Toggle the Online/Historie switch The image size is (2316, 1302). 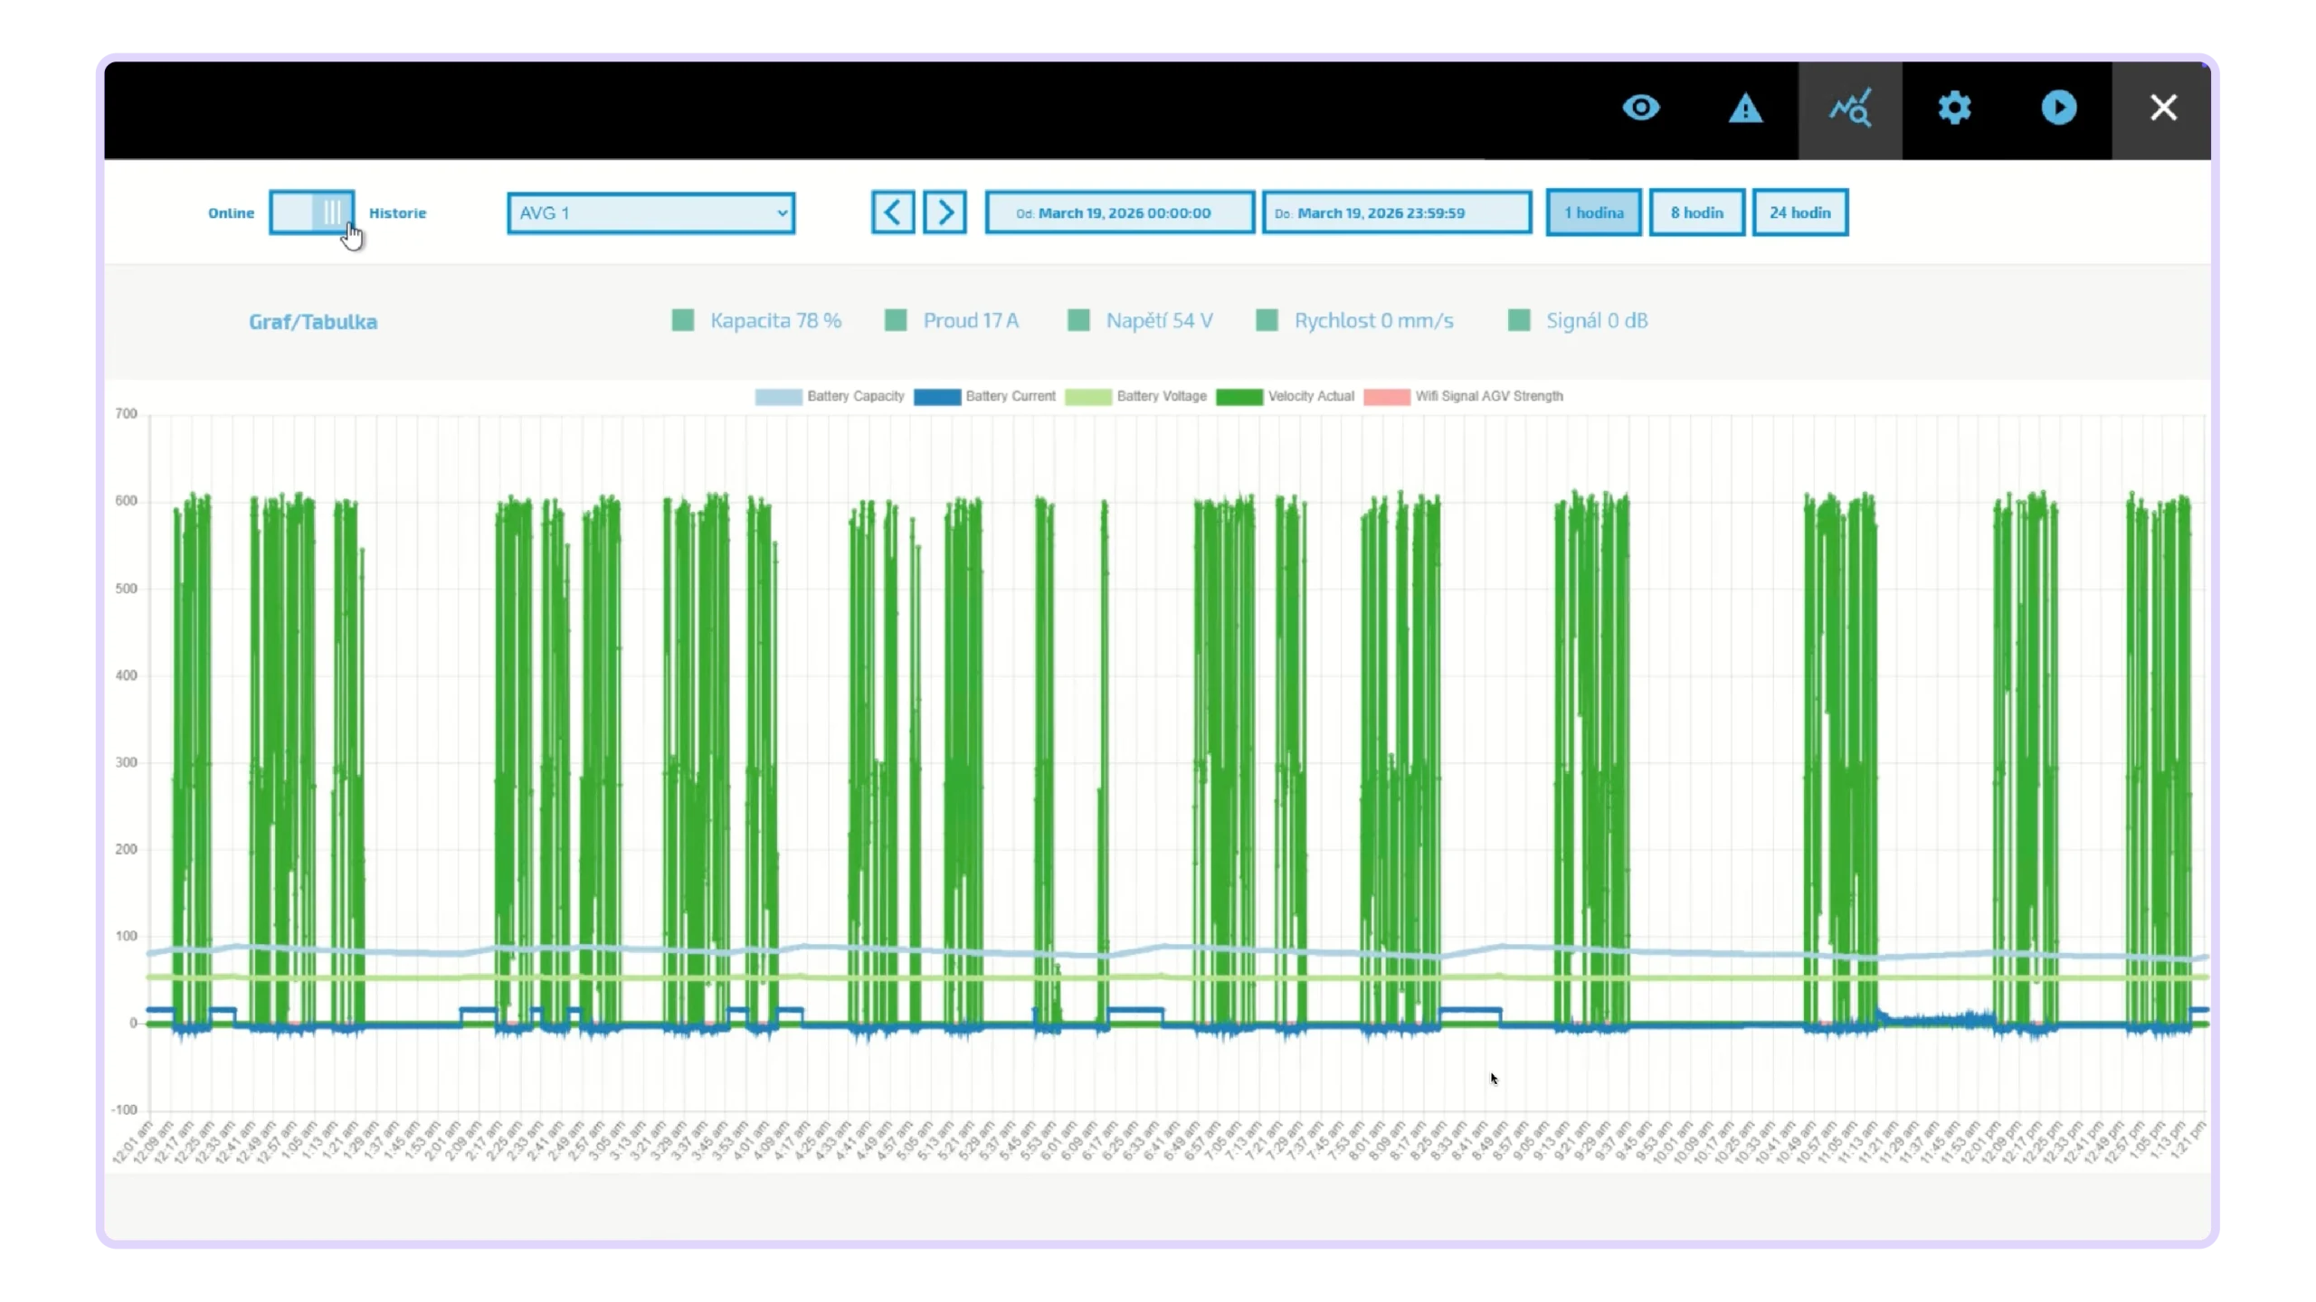click(311, 212)
